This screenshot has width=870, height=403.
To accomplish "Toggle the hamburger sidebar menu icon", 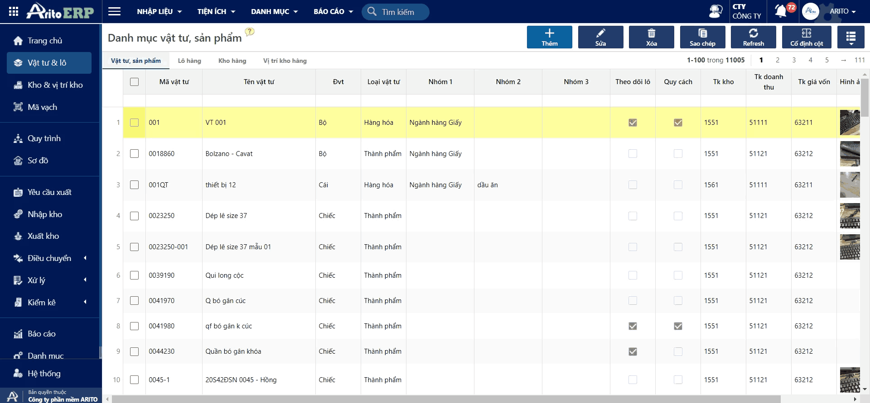I will (x=114, y=11).
